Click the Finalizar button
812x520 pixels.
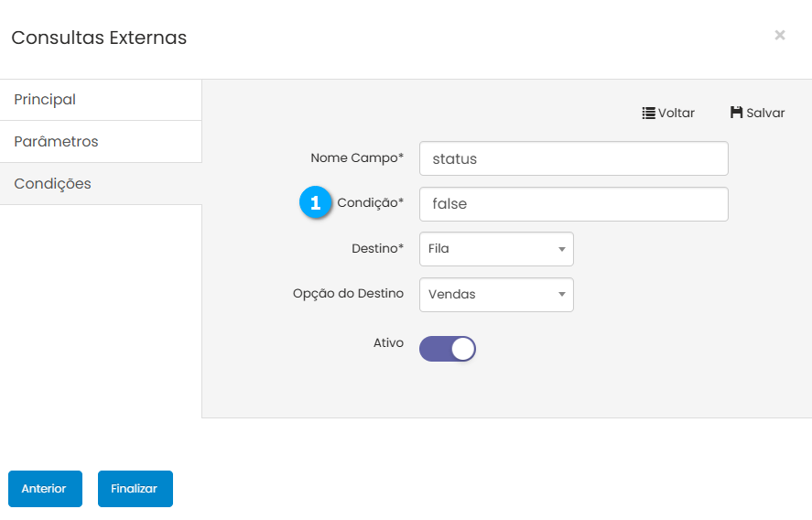tap(135, 489)
